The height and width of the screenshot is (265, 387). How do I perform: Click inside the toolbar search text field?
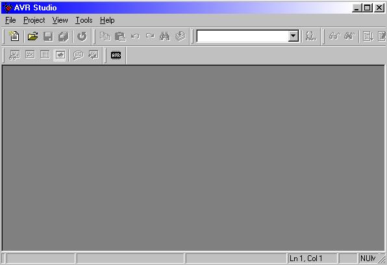click(242, 36)
